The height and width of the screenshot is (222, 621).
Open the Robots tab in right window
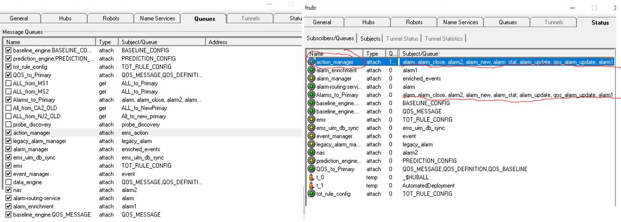coord(414,22)
